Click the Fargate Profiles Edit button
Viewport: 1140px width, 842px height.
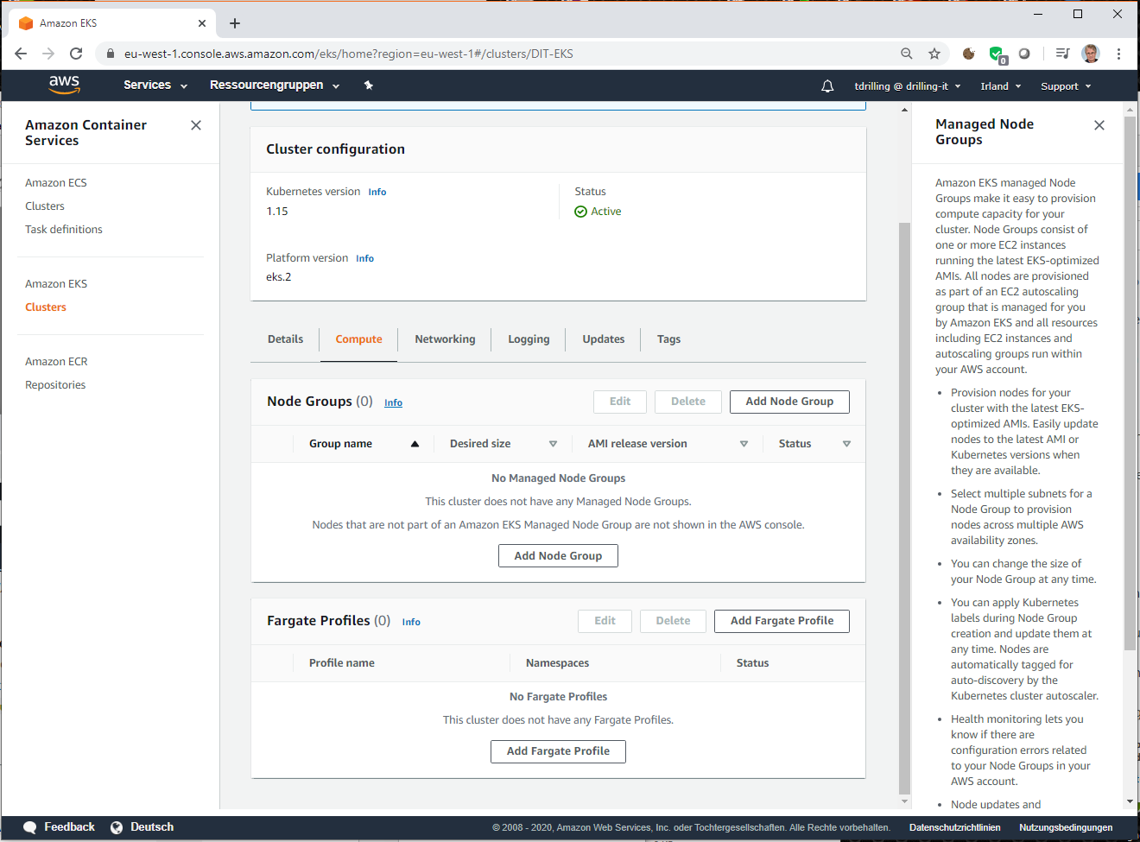(605, 621)
